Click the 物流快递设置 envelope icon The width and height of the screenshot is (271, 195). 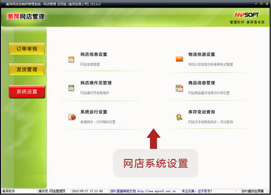coord(179,59)
